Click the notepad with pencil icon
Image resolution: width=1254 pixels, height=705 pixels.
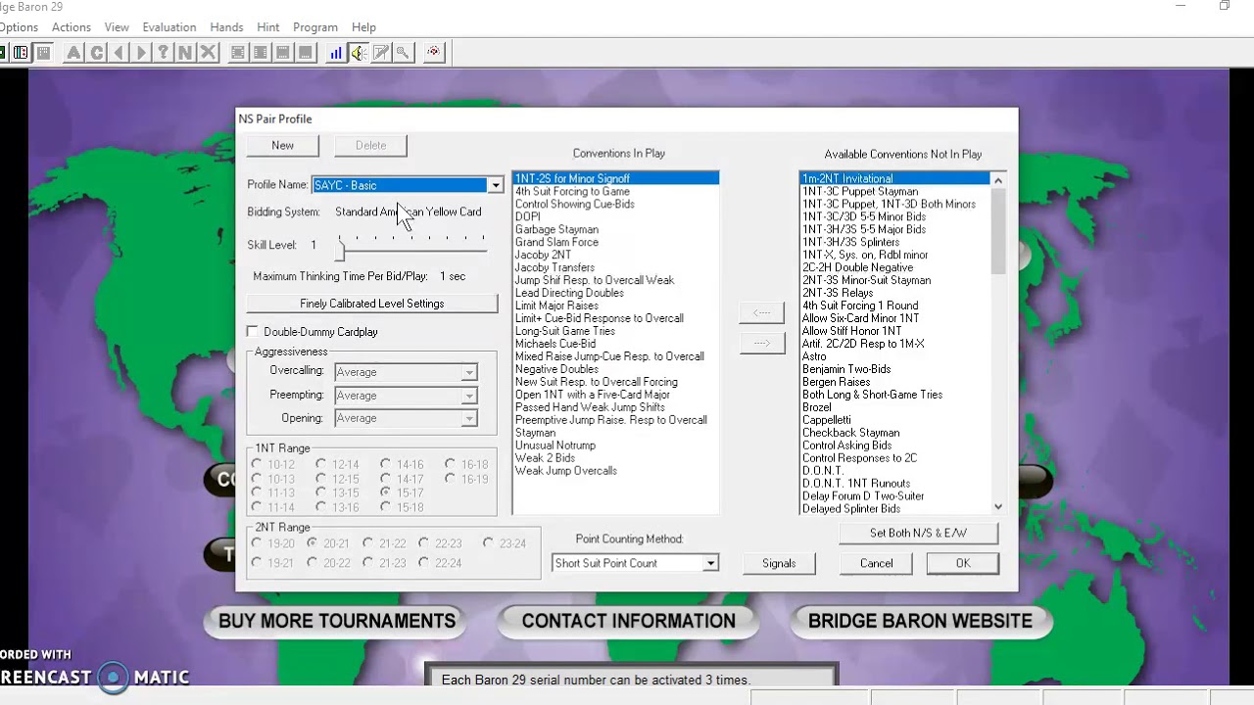point(381,53)
